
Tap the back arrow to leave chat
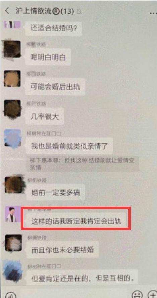7,11
